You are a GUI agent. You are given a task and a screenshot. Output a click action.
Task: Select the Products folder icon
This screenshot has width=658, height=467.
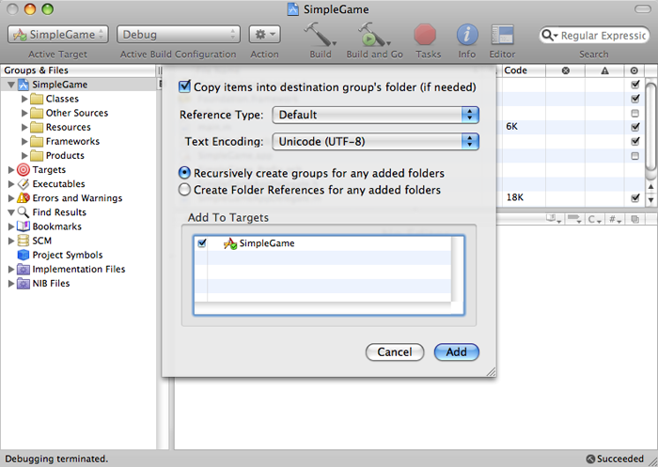point(37,156)
